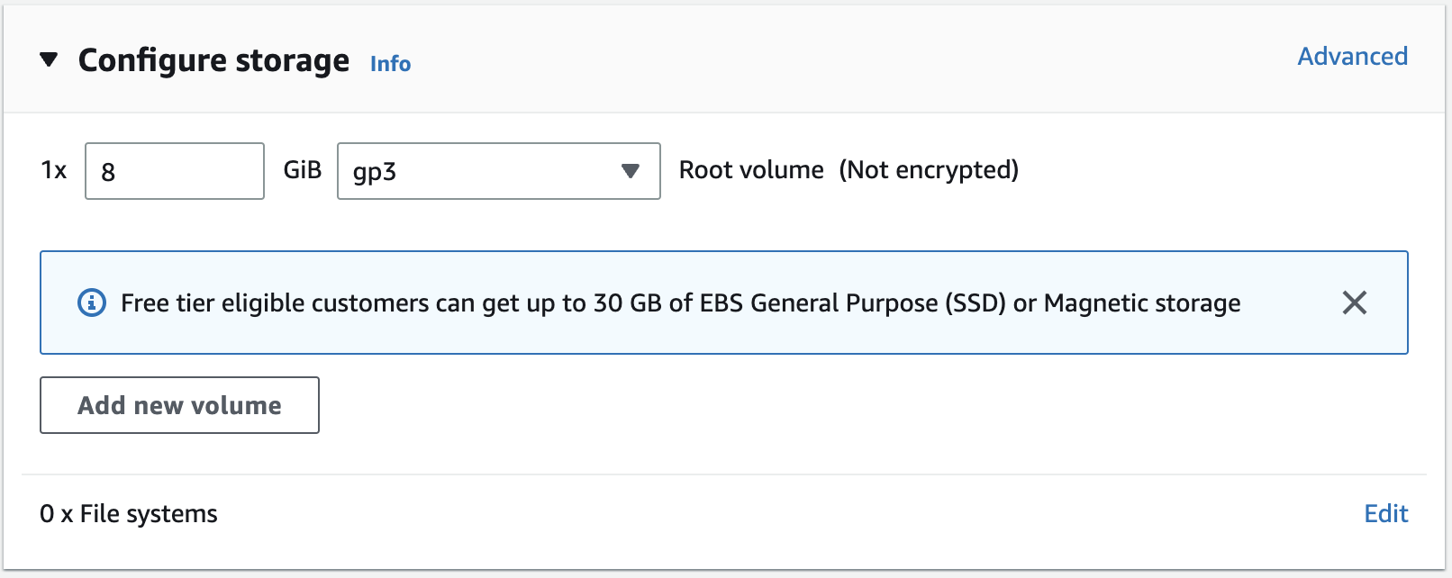Open Advanced storage settings
The image size is (1452, 578).
click(1352, 57)
